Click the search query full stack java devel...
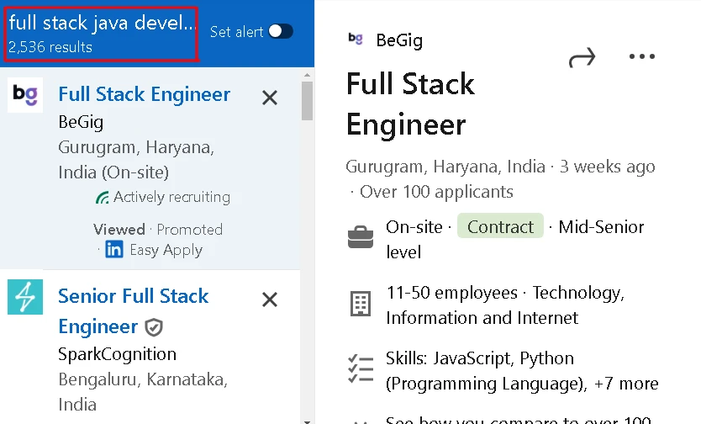The height and width of the screenshot is (424, 701). click(x=103, y=23)
